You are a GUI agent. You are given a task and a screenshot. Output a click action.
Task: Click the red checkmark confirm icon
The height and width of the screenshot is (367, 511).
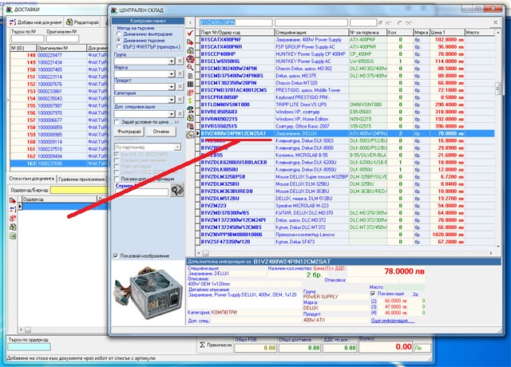point(190,34)
